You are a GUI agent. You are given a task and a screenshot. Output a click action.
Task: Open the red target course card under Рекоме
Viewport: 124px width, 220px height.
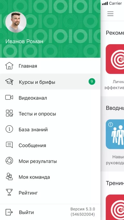115,59
